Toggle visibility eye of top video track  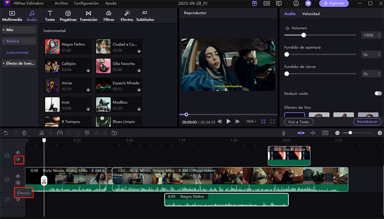(18, 153)
